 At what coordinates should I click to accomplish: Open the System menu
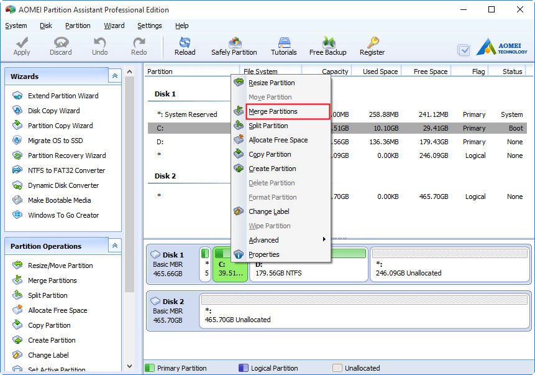click(x=16, y=25)
